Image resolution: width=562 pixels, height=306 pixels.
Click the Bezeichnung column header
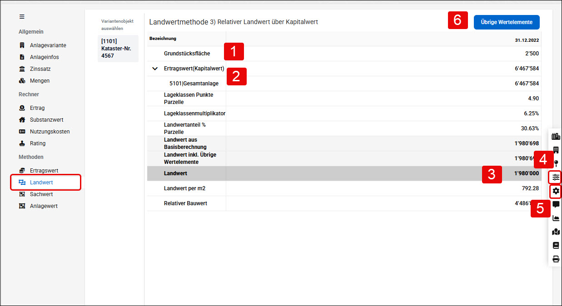(163, 39)
